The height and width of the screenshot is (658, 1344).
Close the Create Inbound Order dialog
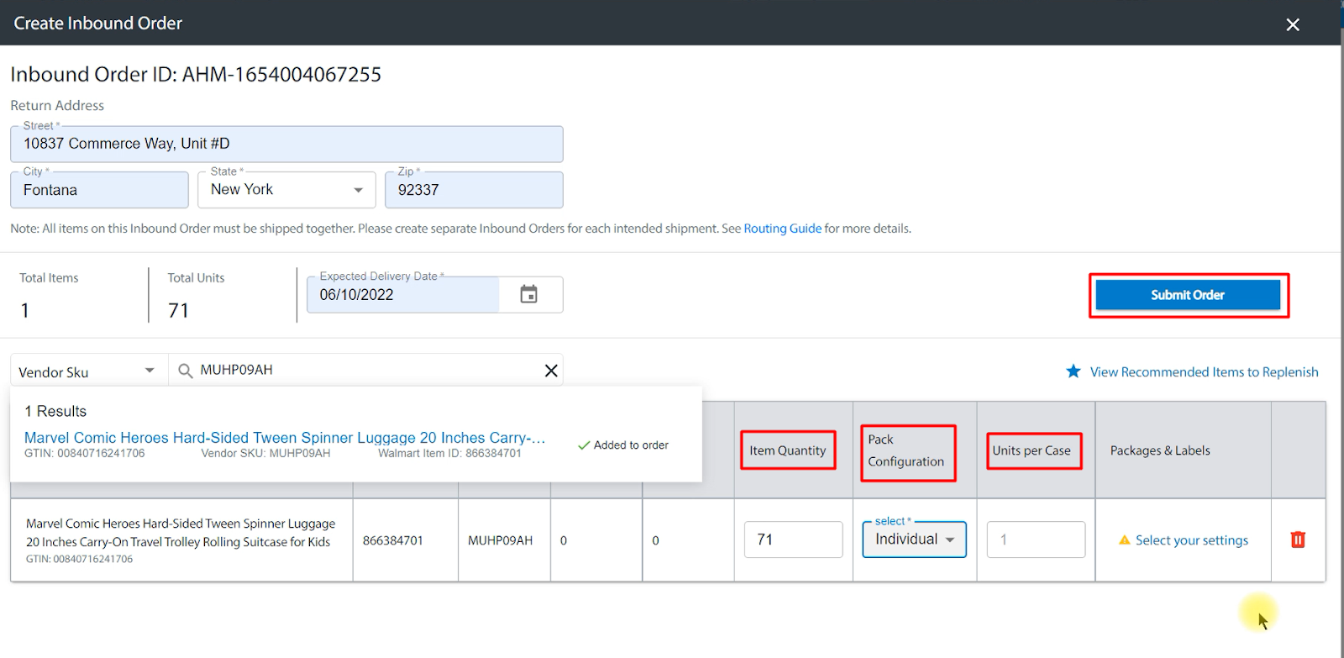(1293, 24)
